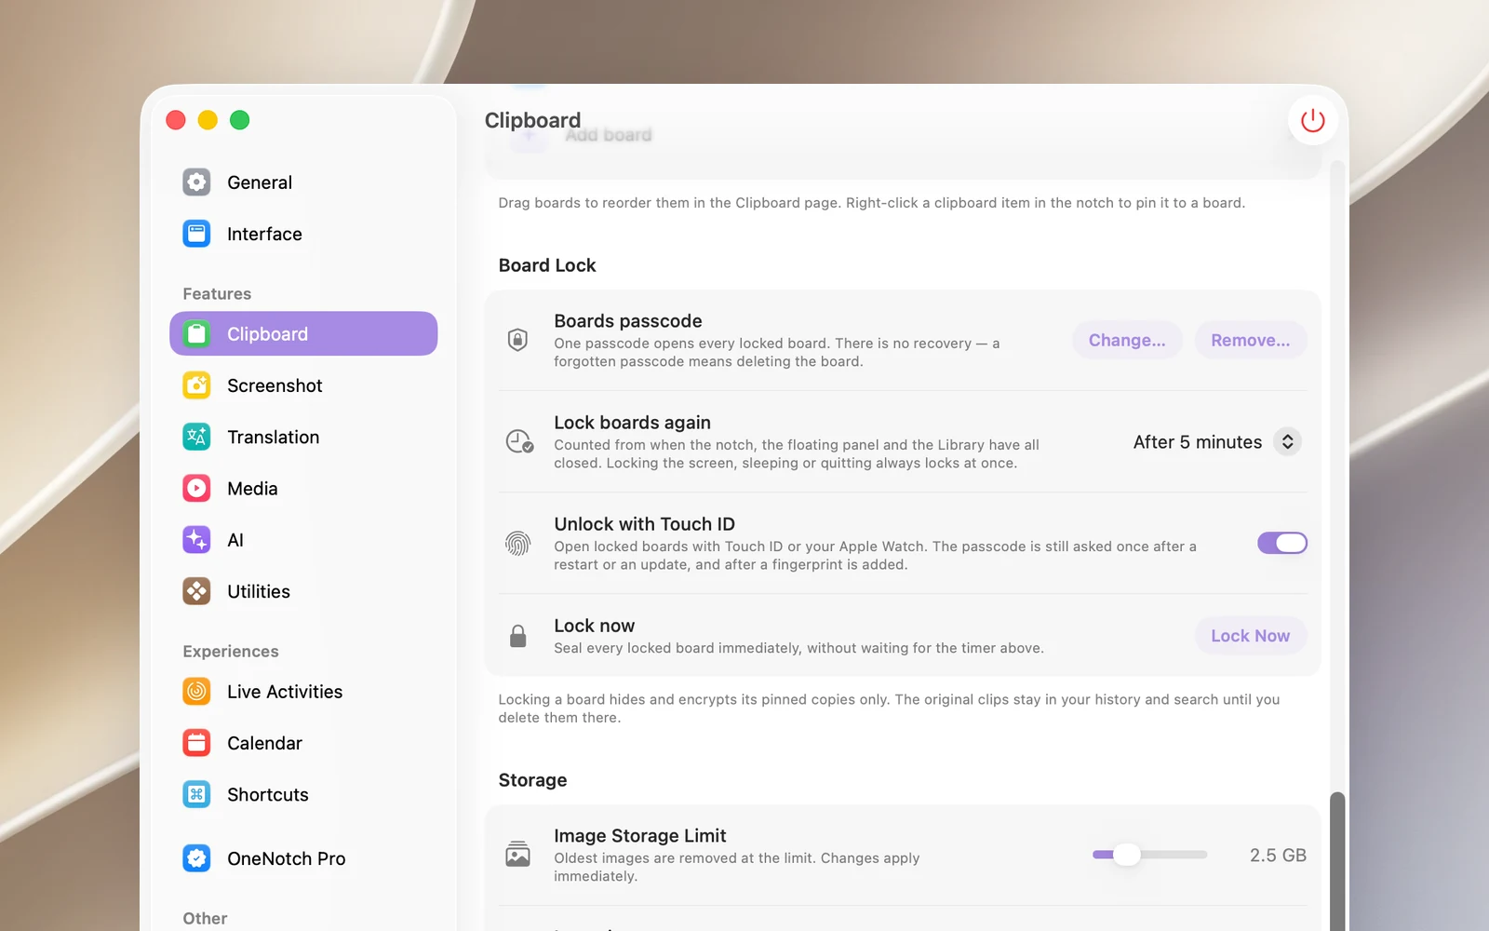Click the brown Utilities icon
The width and height of the screenshot is (1489, 931).
[196, 591]
